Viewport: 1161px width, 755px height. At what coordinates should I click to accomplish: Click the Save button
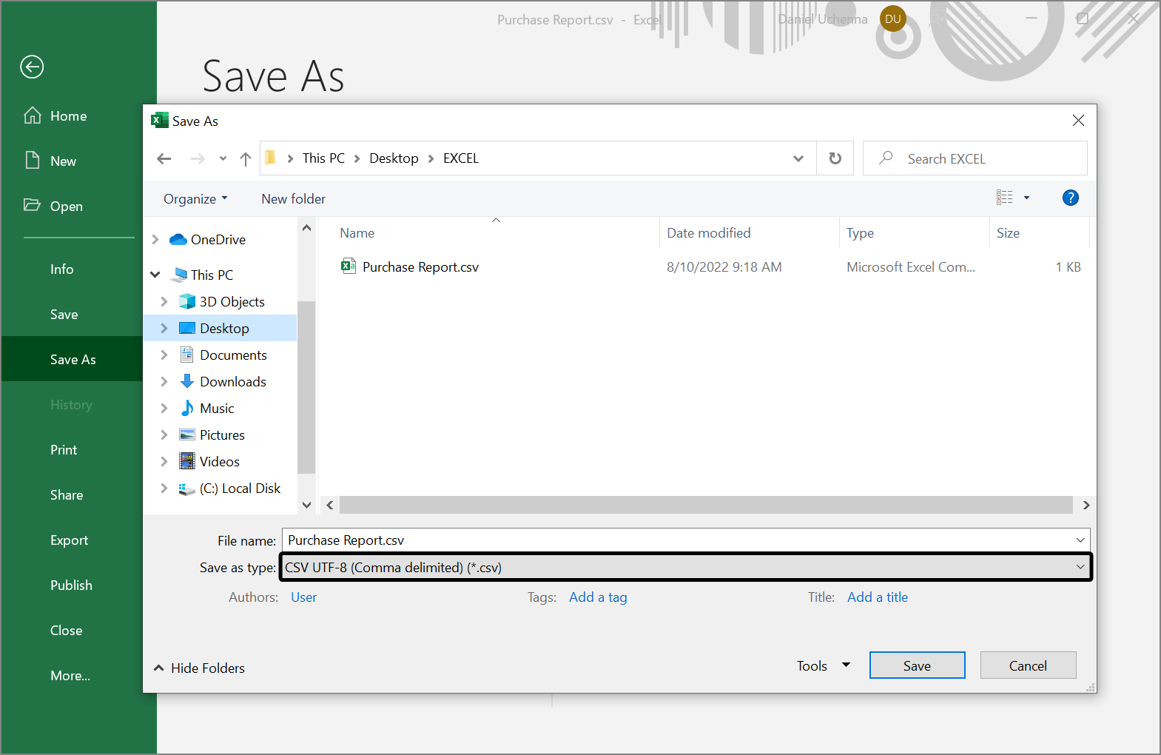coord(917,665)
